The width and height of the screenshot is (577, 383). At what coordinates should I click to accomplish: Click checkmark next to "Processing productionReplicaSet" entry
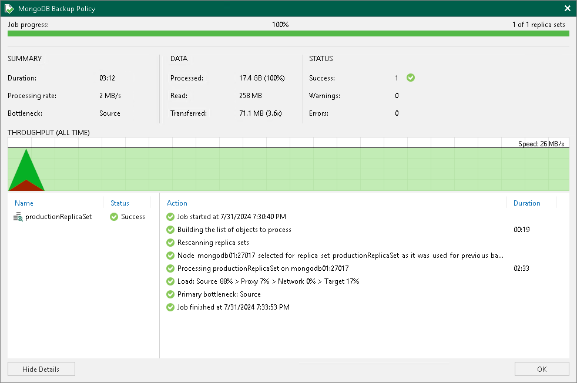[170, 268]
